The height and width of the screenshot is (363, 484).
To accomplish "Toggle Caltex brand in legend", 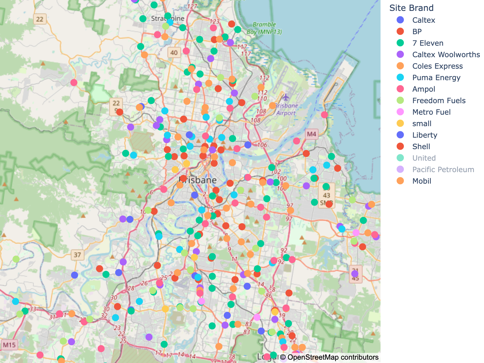I will click(423, 20).
